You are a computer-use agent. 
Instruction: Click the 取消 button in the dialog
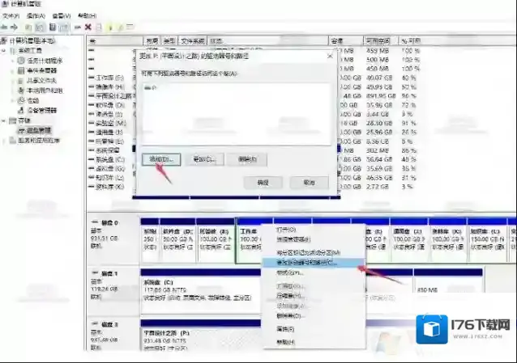point(309,183)
